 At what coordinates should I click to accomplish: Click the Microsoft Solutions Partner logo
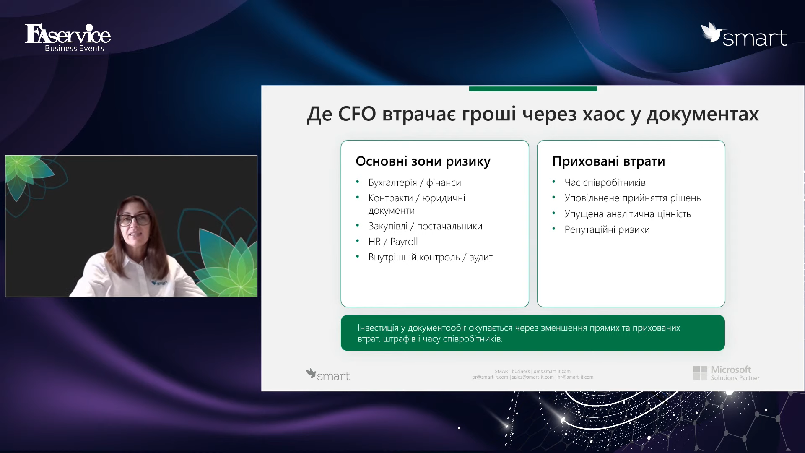coord(726,373)
